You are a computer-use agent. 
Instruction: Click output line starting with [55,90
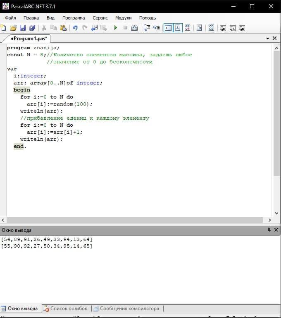[47, 246]
